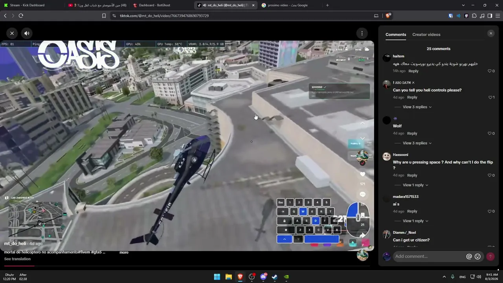Like the heli controls comment
This screenshot has height=283, width=503.
tap(491, 97)
